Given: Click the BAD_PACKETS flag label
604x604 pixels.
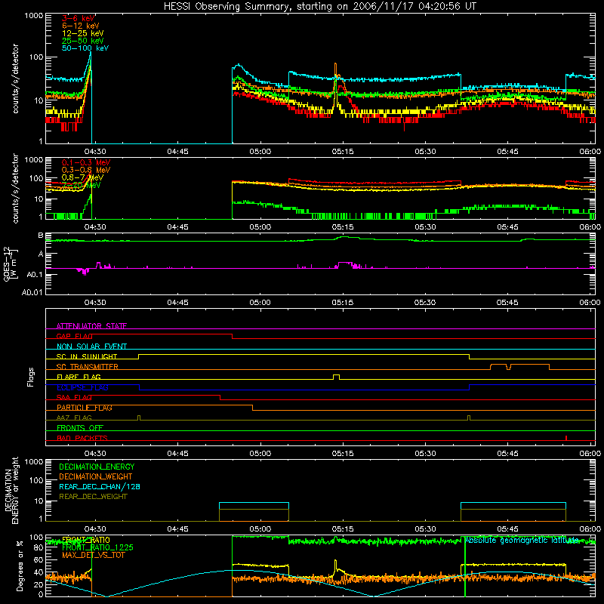Looking at the screenshot, I should pyautogui.click(x=82, y=438).
